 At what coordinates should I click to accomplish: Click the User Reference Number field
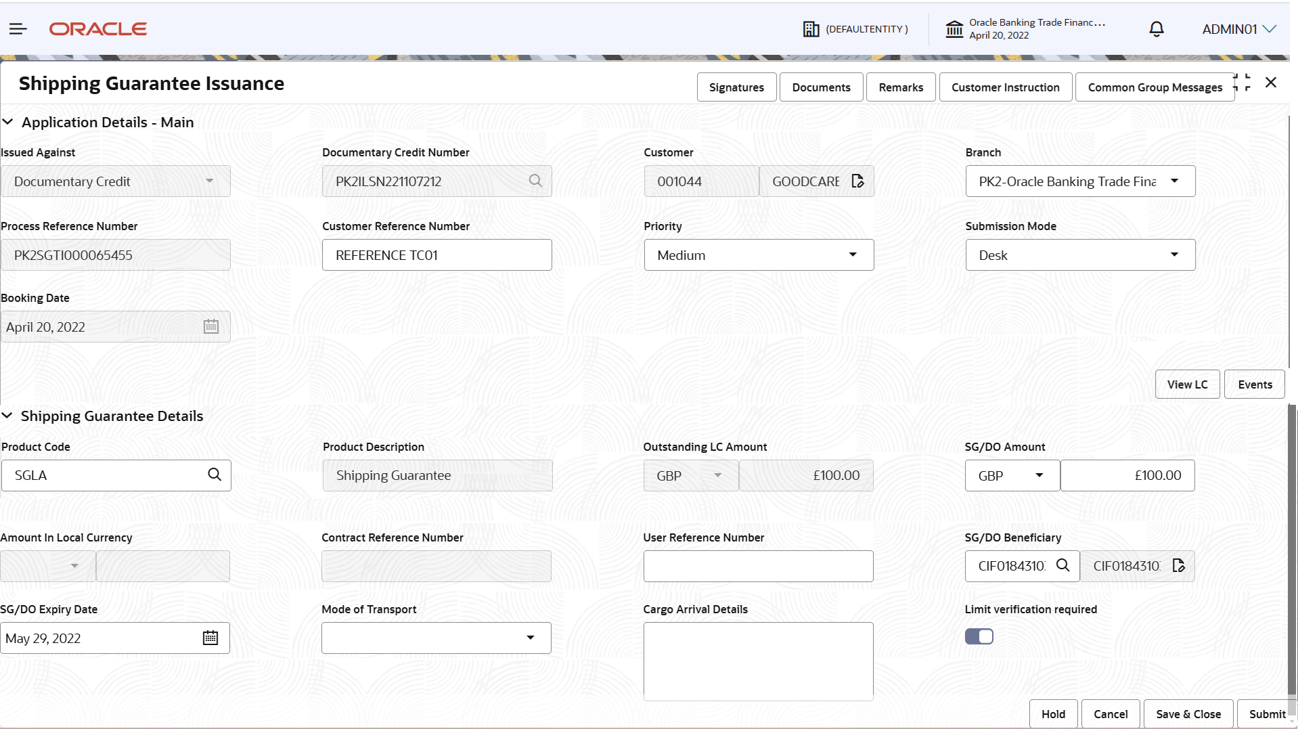click(758, 566)
